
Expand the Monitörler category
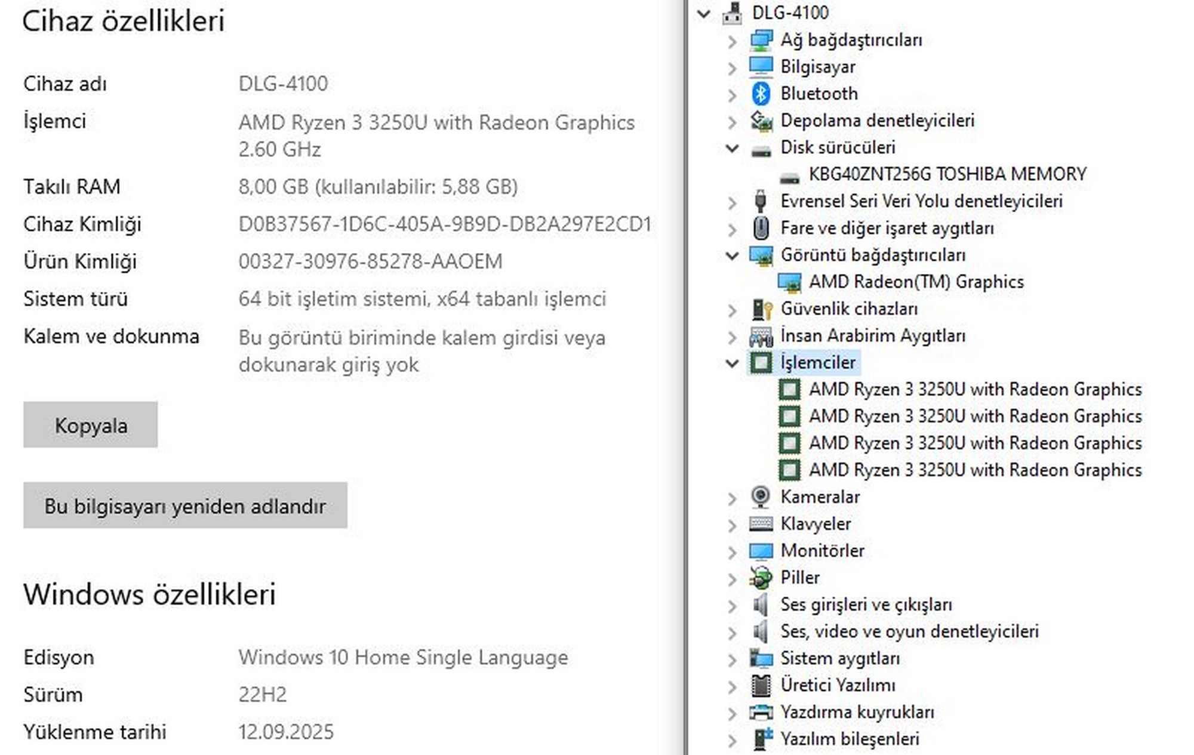click(x=732, y=551)
